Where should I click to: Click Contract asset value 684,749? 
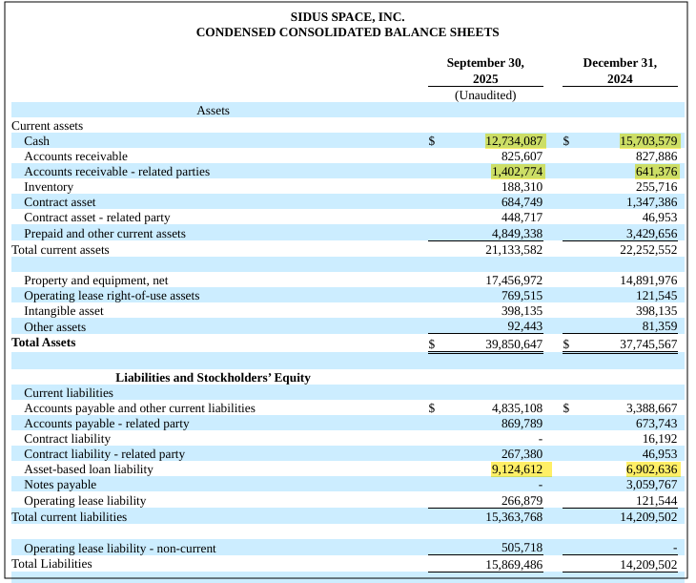(x=522, y=202)
